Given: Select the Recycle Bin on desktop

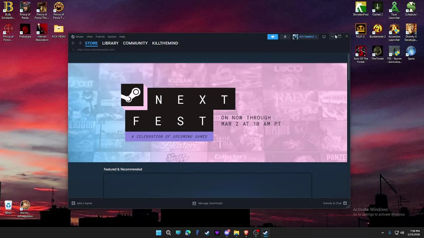Looking at the screenshot, I should tap(8, 208).
